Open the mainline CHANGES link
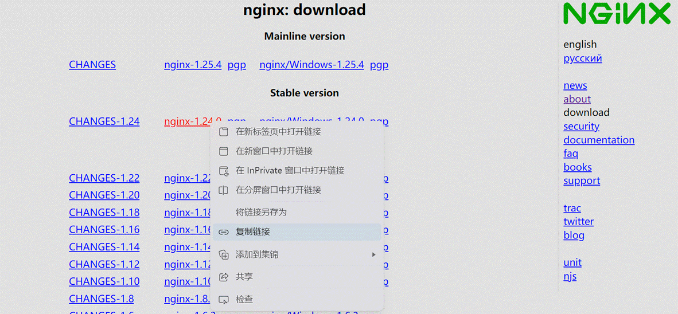 click(x=92, y=65)
